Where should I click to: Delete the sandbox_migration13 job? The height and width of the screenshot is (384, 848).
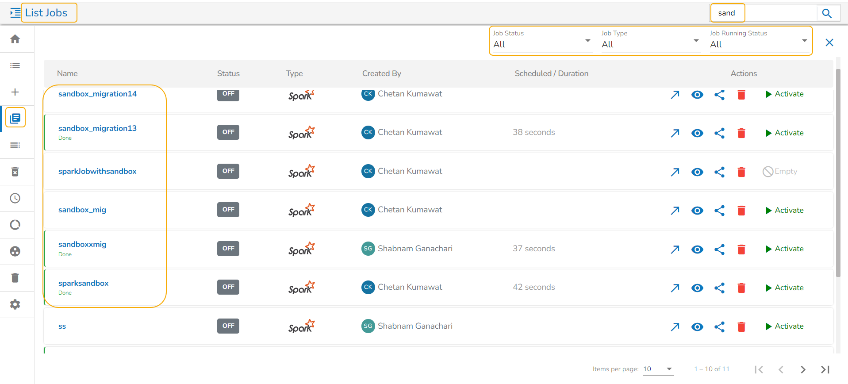(741, 133)
